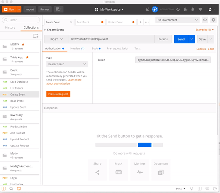Click the satellite capture requests icon

(x=147, y=10)
